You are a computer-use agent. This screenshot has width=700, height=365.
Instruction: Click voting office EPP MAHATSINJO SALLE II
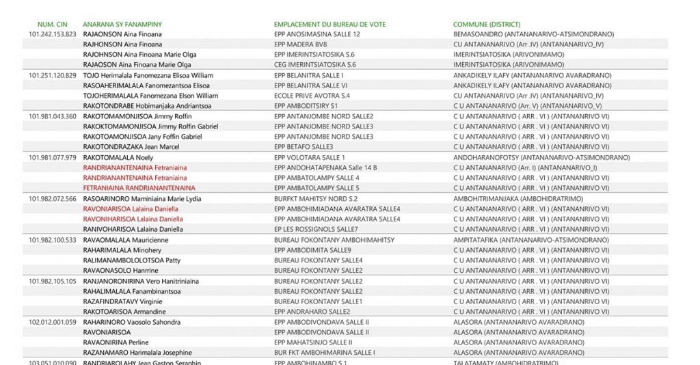[x=313, y=342]
